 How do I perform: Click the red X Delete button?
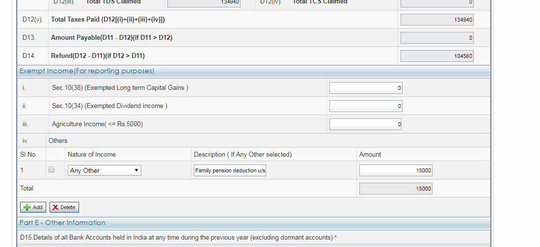coord(64,207)
